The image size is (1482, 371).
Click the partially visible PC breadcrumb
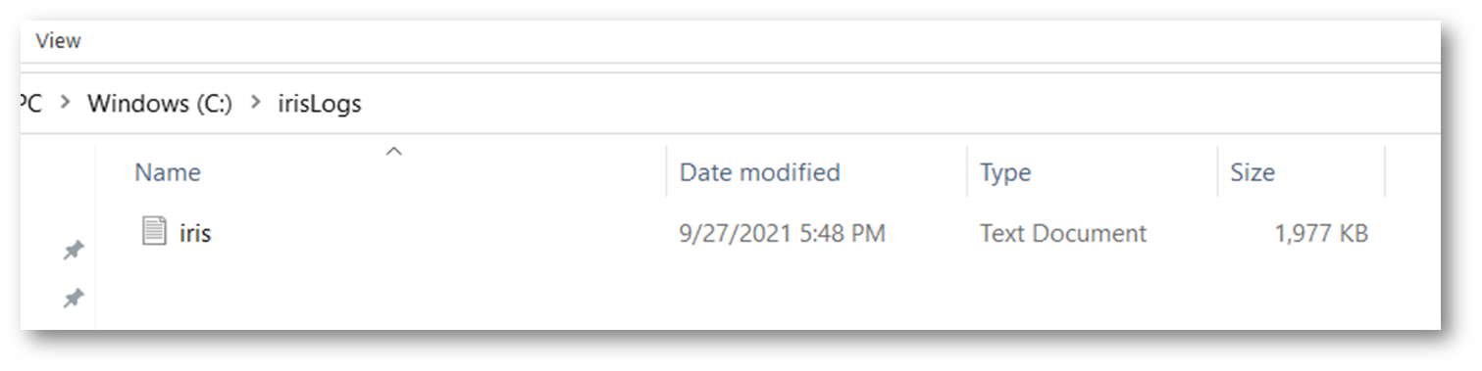pos(31,103)
